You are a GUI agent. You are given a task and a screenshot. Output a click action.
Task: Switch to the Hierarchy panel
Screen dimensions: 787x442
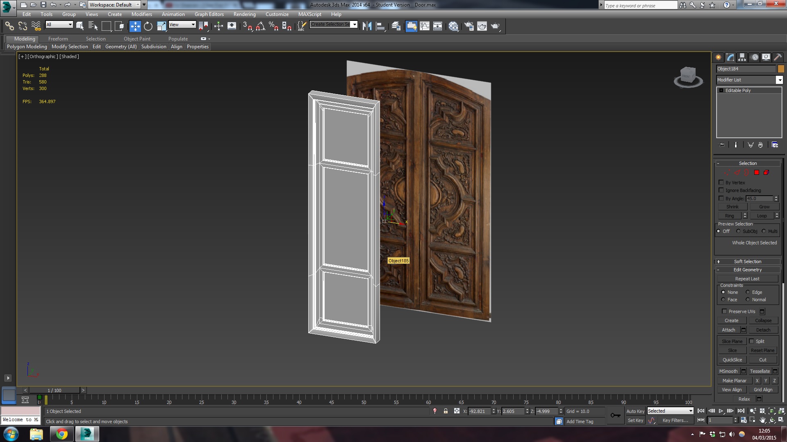(742, 57)
